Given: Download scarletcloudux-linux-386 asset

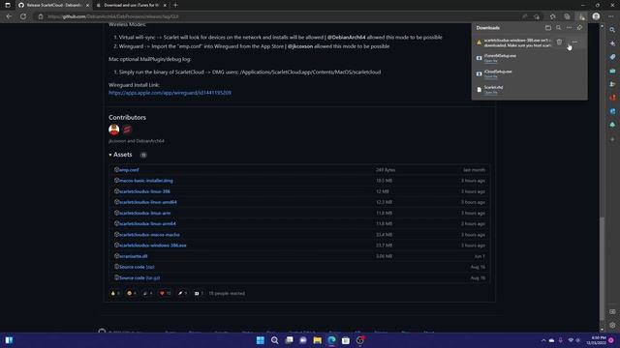Looking at the screenshot, I should pyautogui.click(x=144, y=191).
